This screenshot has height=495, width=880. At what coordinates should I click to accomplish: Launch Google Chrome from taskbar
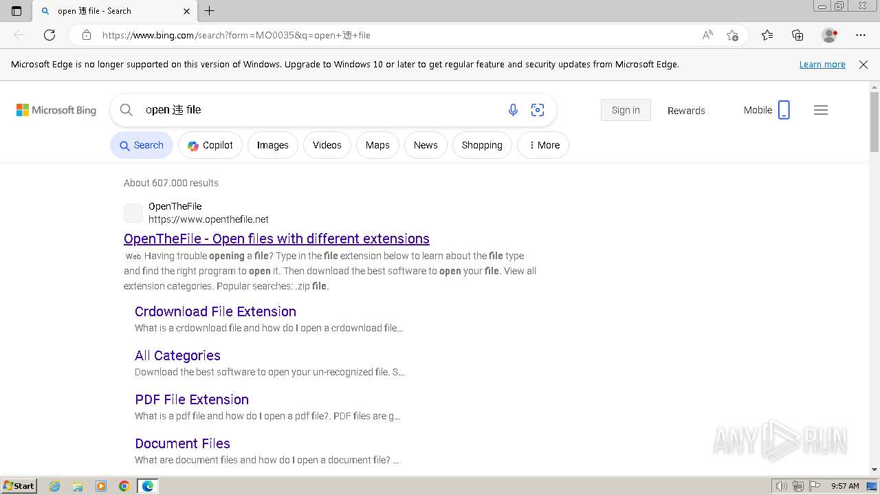tap(124, 486)
